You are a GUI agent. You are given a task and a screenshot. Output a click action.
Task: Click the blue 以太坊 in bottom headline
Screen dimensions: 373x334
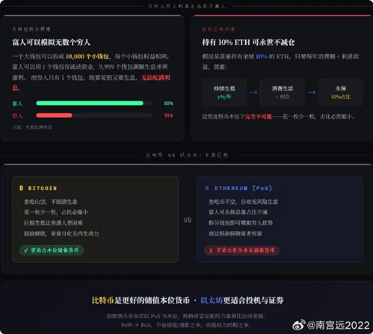coord(211,300)
